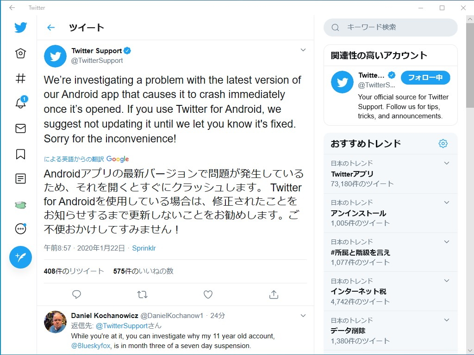474x355 pixels.
Task: Retweet the Twitter Support tweet
Action: [x=142, y=294]
